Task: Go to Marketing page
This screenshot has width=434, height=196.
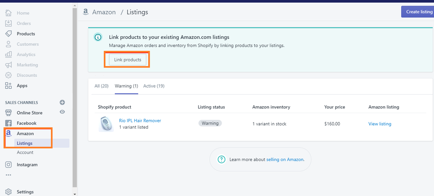Action: click(28, 65)
